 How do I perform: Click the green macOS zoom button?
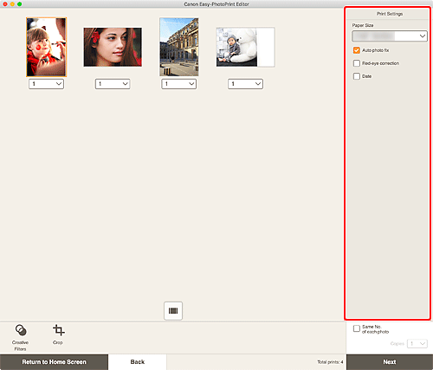point(19,4)
